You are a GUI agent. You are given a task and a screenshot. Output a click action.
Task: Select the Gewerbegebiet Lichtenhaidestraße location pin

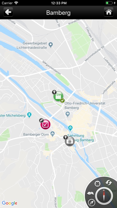(x=50, y=45)
